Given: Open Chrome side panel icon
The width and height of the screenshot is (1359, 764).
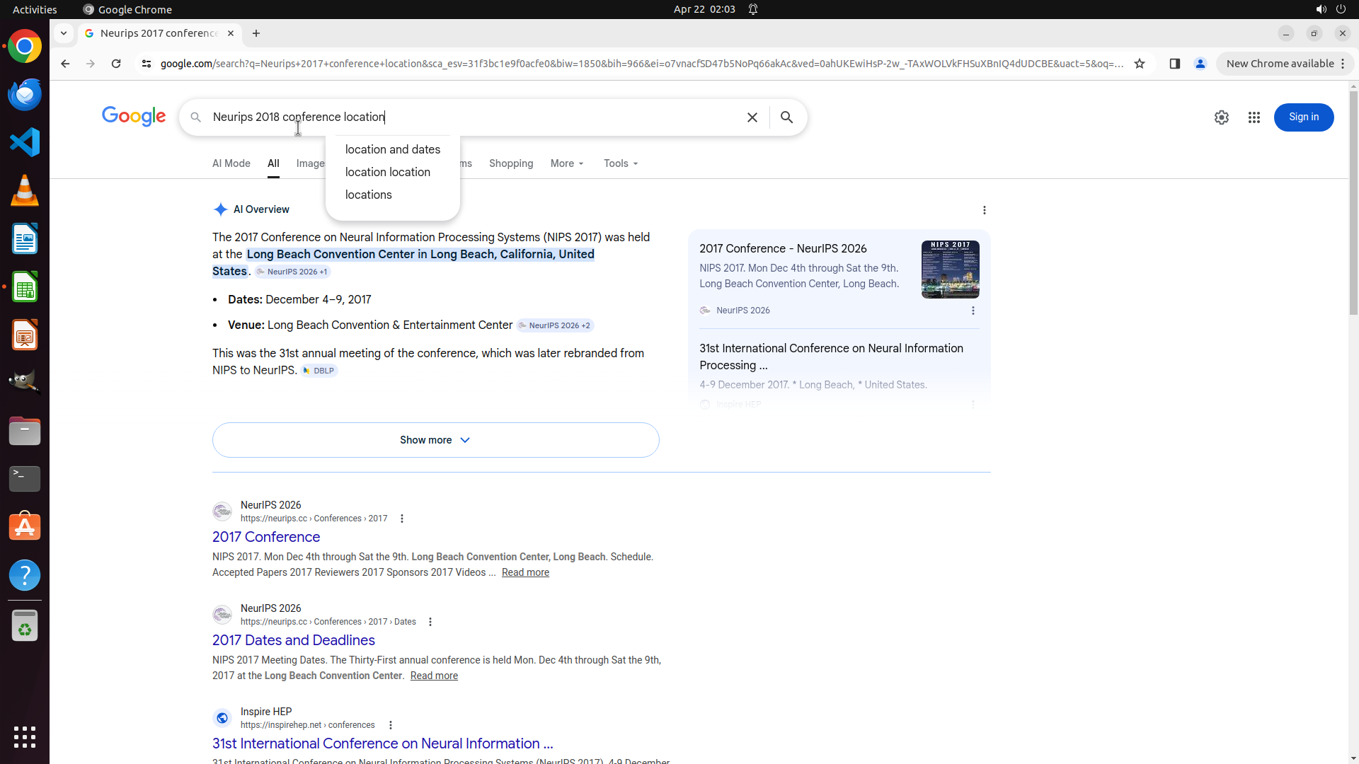Looking at the screenshot, I should [1174, 64].
